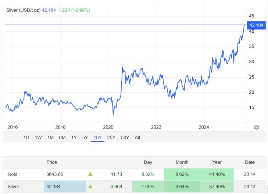The height and width of the screenshot is (194, 268).
Task: Click the Price column header
Action: click(x=51, y=162)
